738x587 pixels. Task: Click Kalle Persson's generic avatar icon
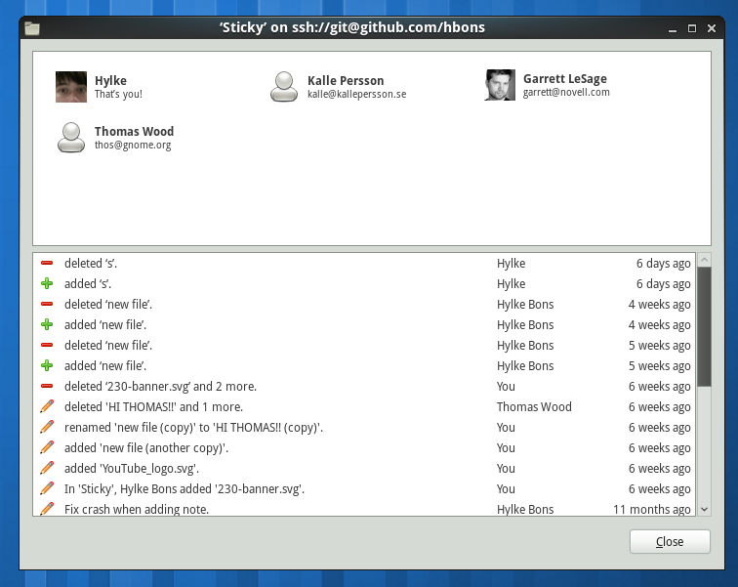coord(284,87)
